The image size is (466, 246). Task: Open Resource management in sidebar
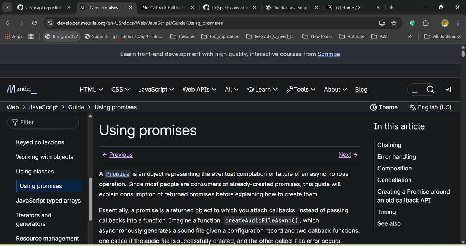click(47, 238)
